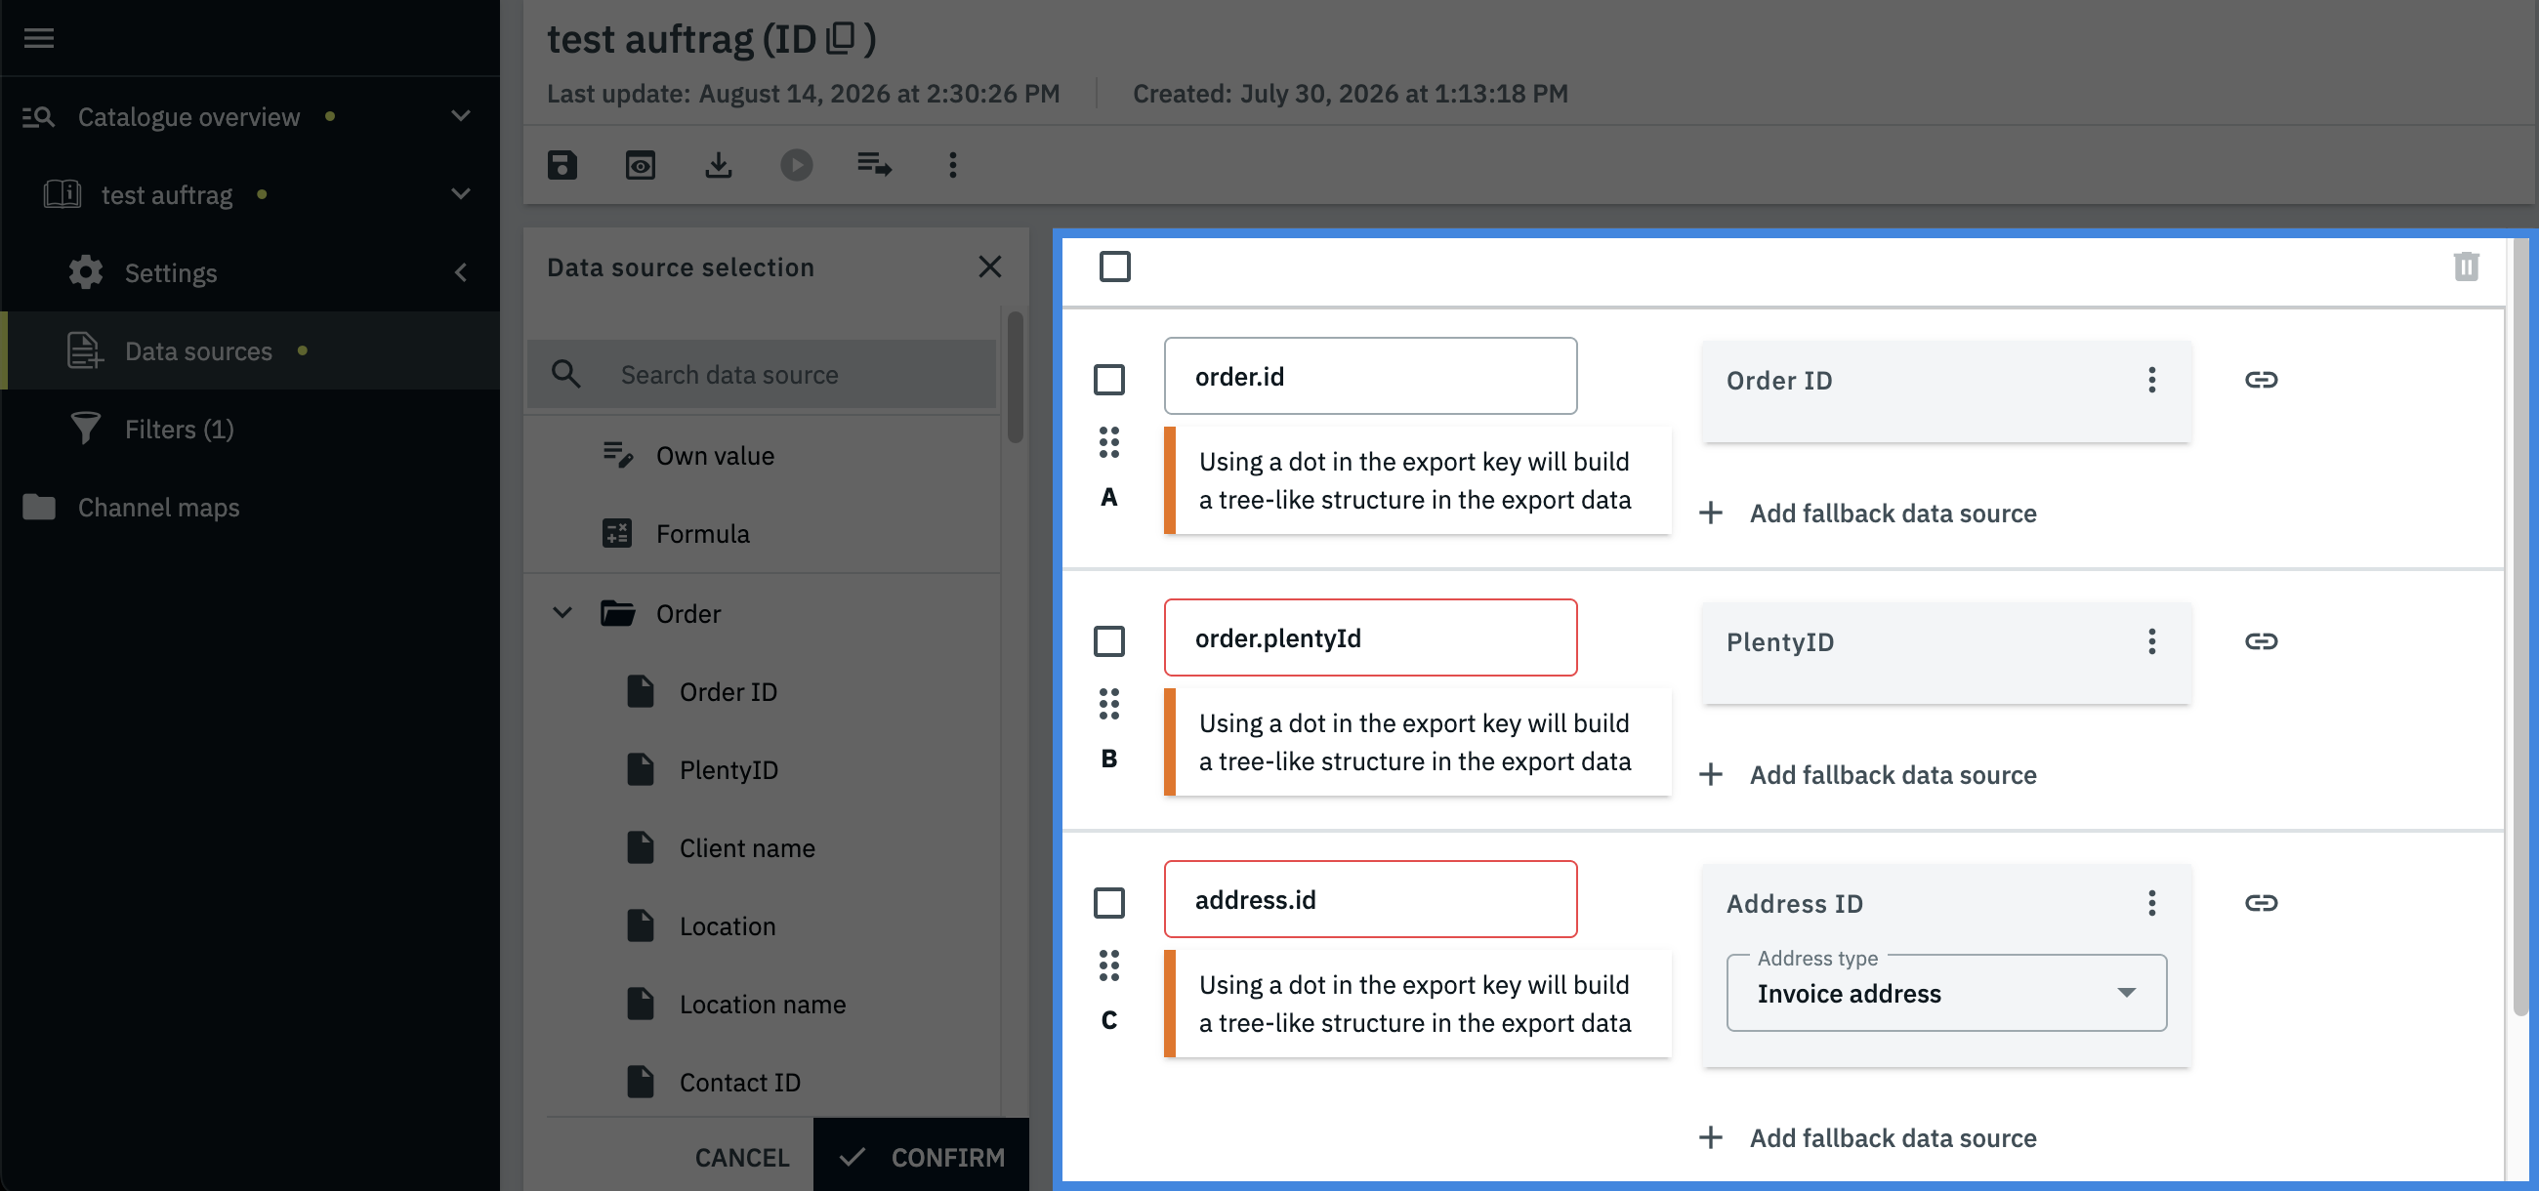This screenshot has width=2539, height=1191.
Task: Click the CANCEL button
Action: tap(742, 1157)
